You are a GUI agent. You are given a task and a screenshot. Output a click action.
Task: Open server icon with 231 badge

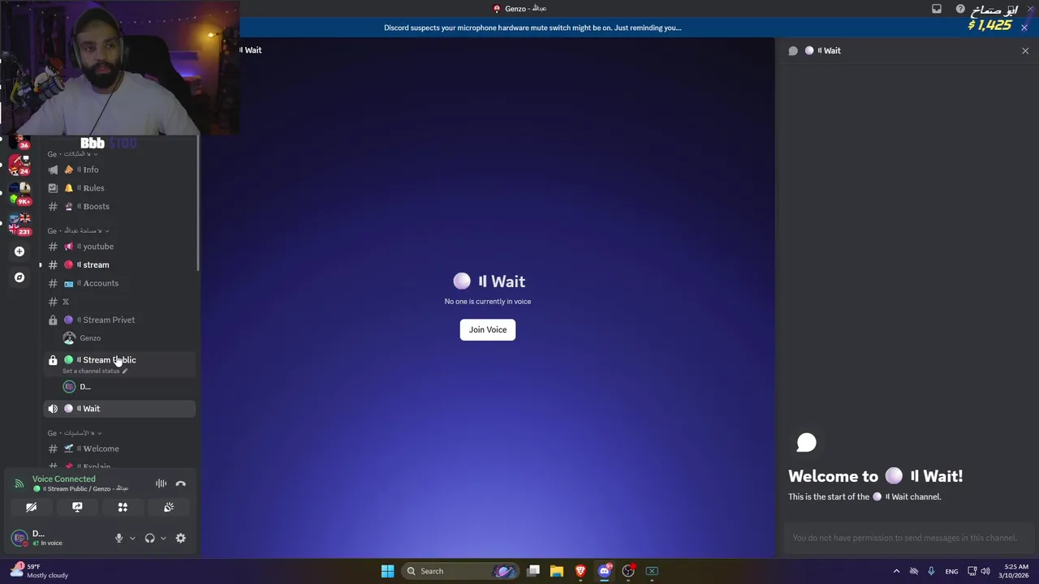click(x=19, y=224)
